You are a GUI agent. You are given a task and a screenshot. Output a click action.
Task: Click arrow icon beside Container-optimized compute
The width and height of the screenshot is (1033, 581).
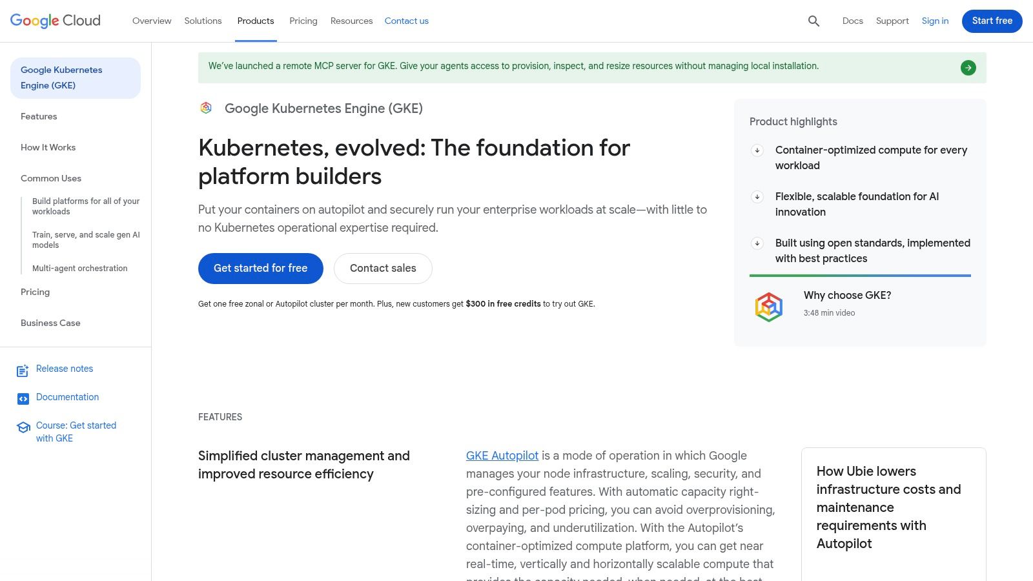[757, 150]
